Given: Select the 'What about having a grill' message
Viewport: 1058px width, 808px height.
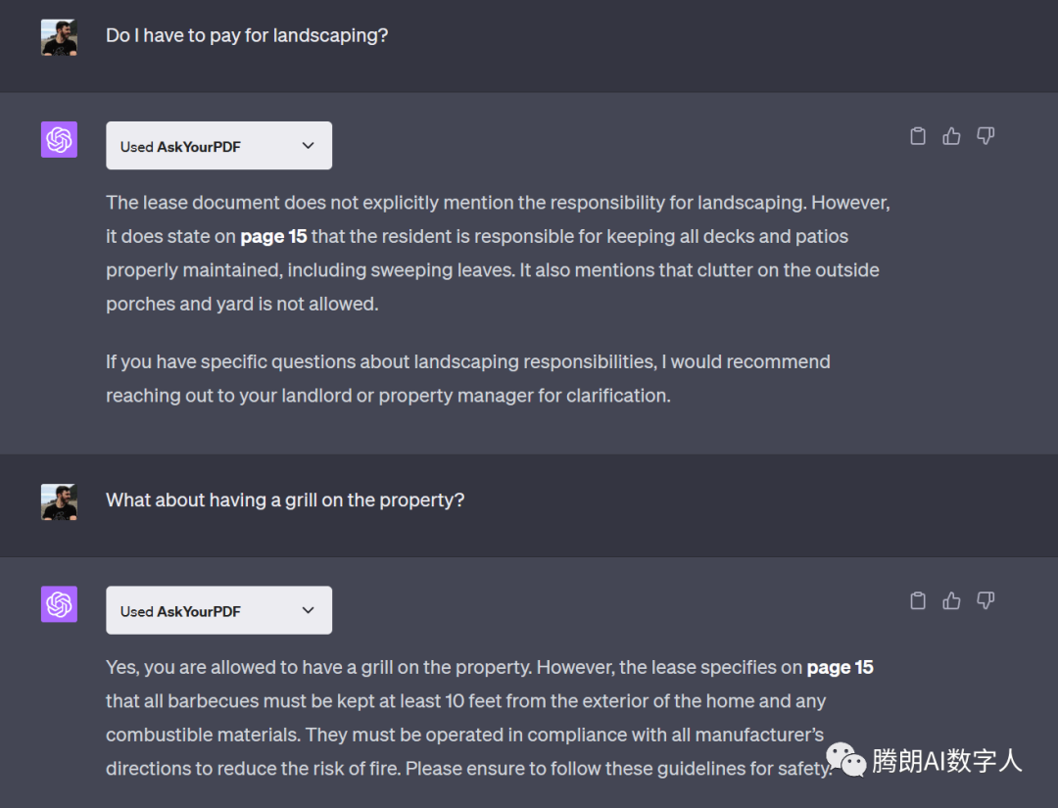Looking at the screenshot, I should [285, 500].
